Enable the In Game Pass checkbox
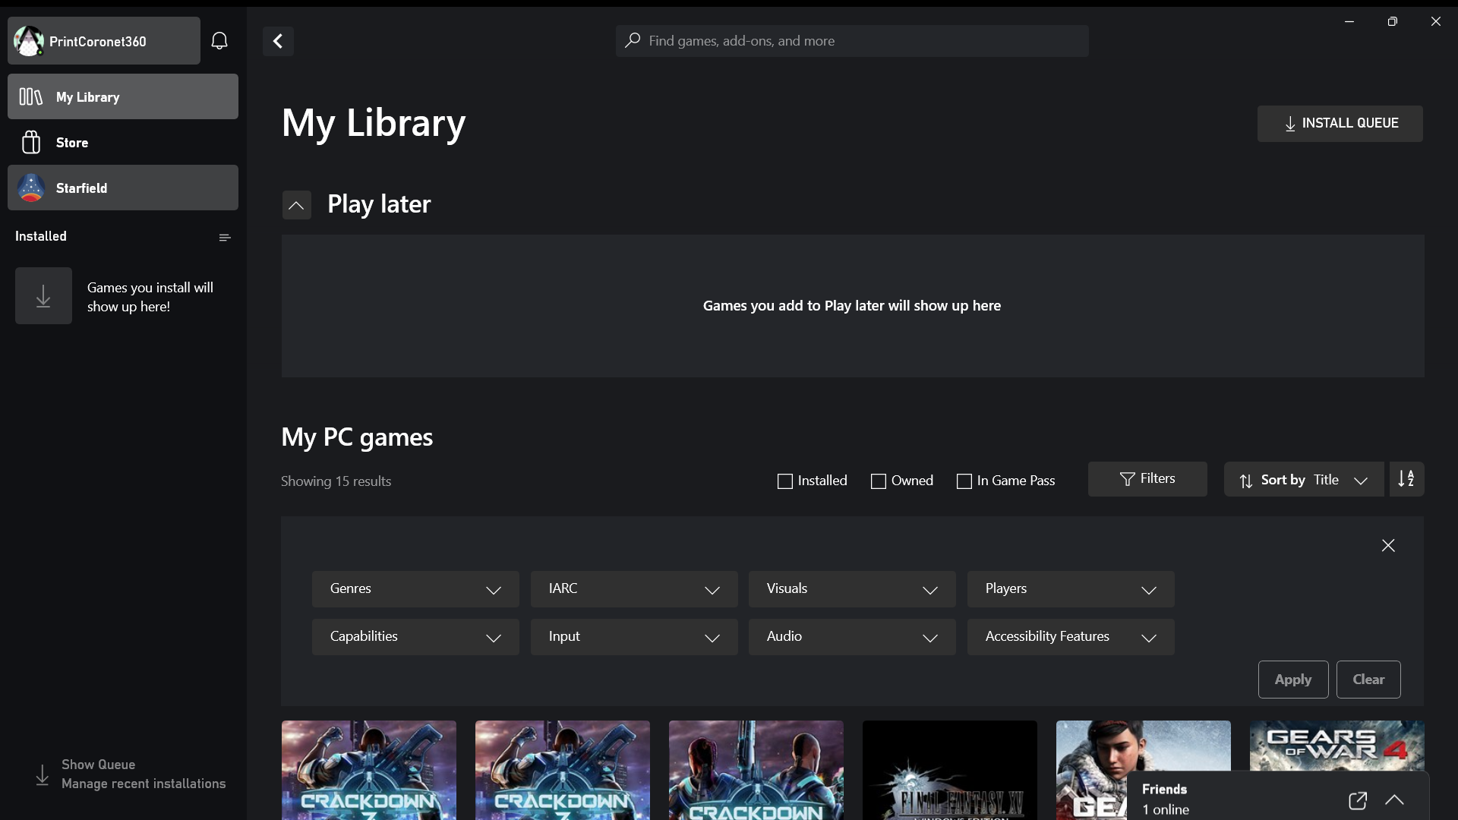 point(964,481)
